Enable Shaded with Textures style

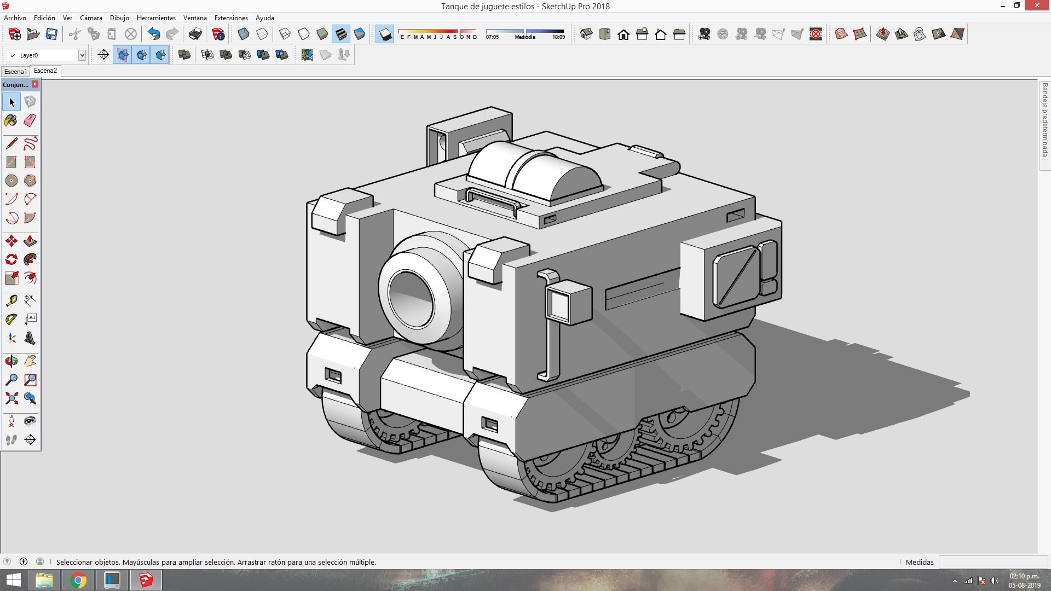(341, 34)
